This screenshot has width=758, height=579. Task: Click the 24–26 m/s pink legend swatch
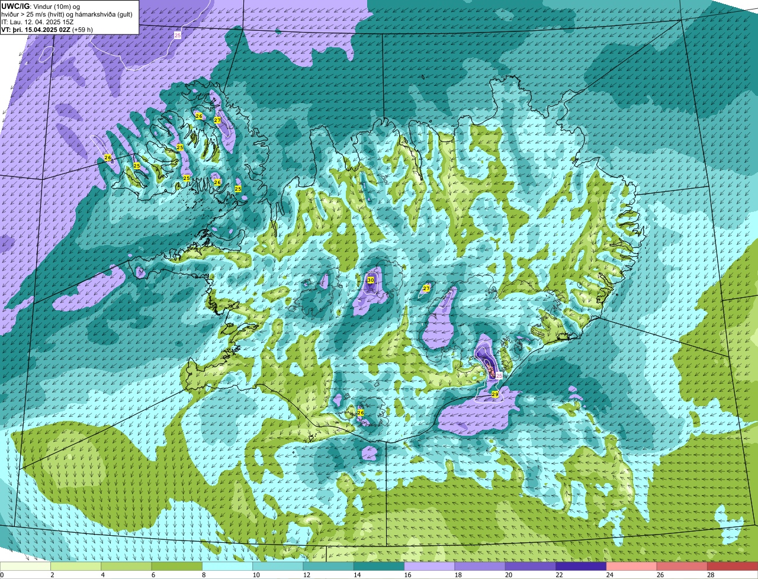pos(631,566)
